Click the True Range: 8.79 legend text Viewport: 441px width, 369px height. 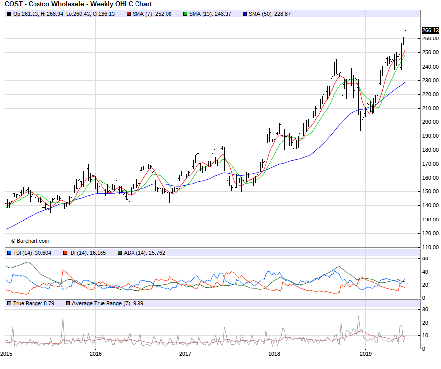tap(34, 303)
